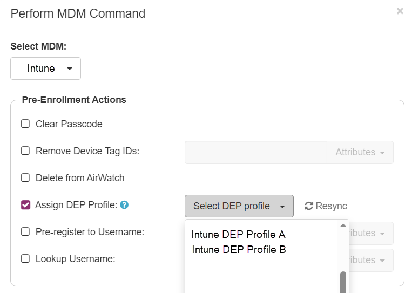Uncheck the Assign DEP Profile checkbox
This screenshot has height=294, width=412.
point(25,205)
